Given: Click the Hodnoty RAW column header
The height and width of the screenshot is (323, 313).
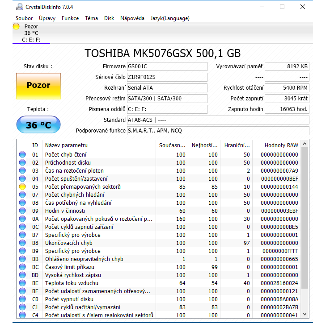Looking at the screenshot, I should pyautogui.click(x=277, y=145).
